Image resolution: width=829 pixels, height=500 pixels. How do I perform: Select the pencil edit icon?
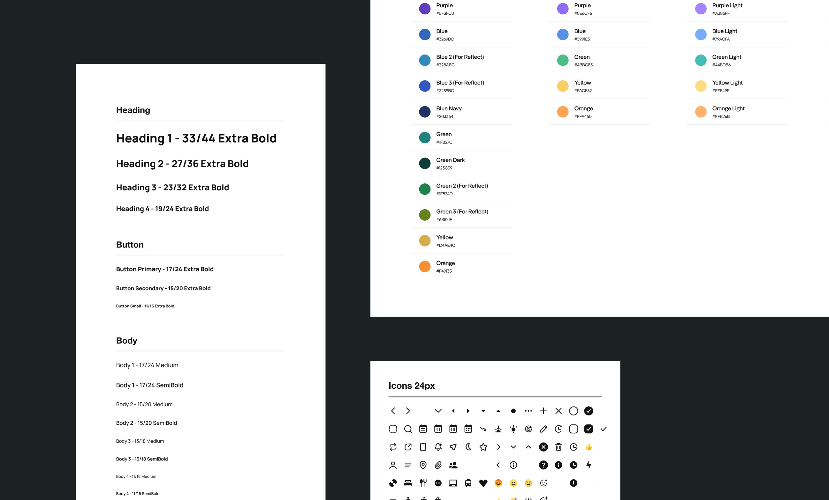(544, 429)
